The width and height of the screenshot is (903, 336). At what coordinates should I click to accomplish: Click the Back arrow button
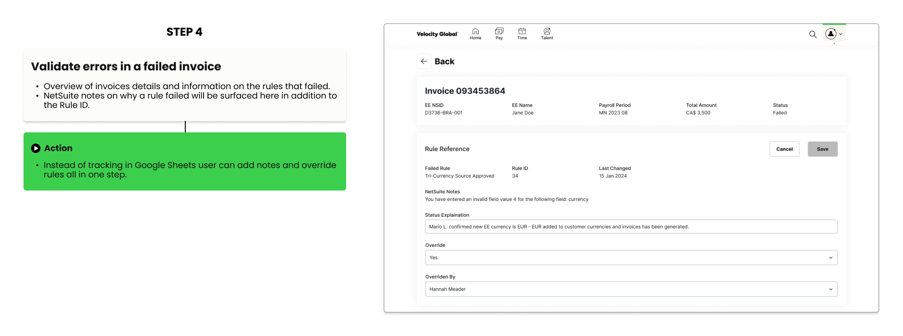point(424,61)
